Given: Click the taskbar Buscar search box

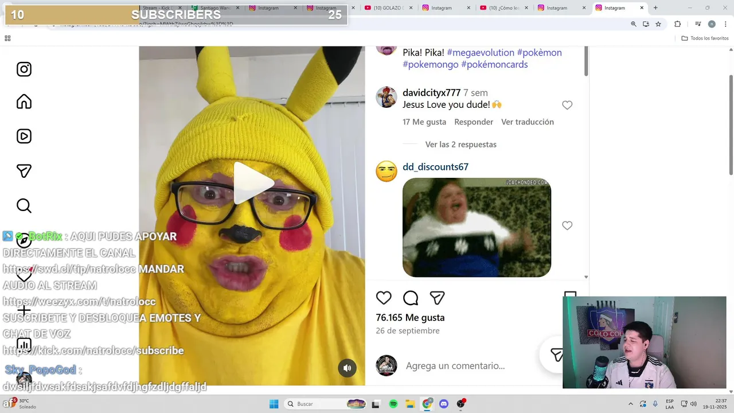Looking at the screenshot, I should [326, 404].
